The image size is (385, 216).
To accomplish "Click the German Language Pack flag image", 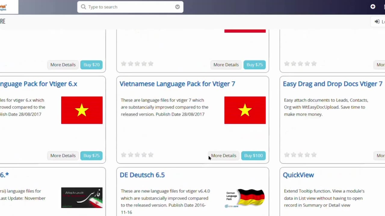I will 245,198.
